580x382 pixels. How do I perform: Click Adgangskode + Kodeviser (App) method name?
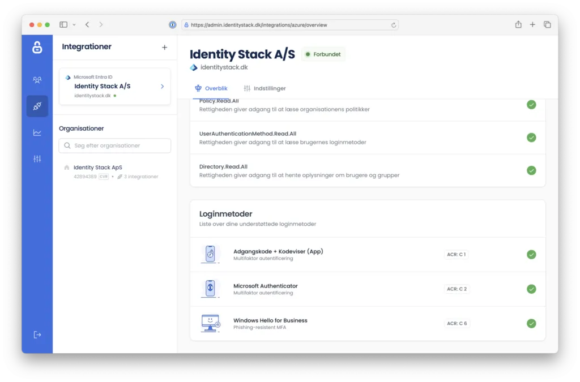pos(278,251)
